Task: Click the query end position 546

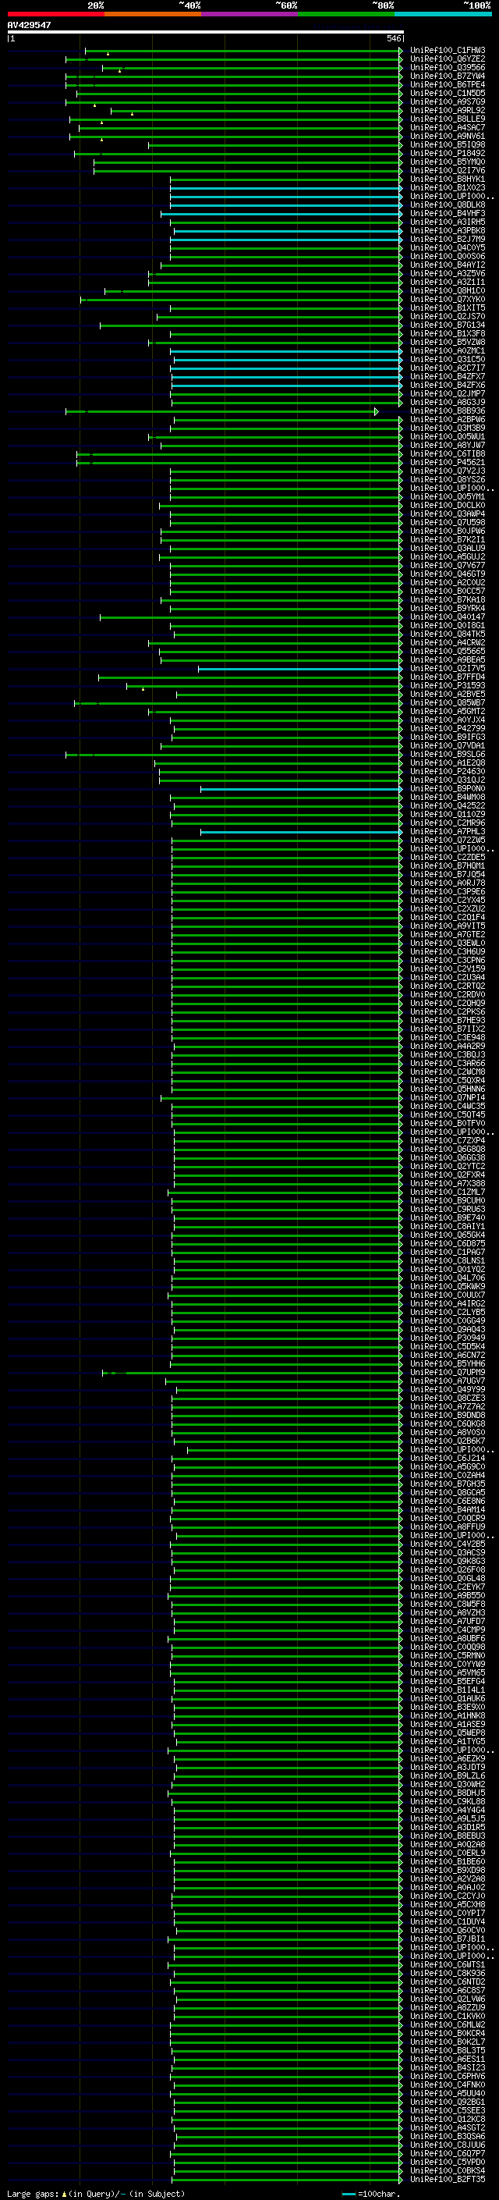Action: [x=393, y=38]
